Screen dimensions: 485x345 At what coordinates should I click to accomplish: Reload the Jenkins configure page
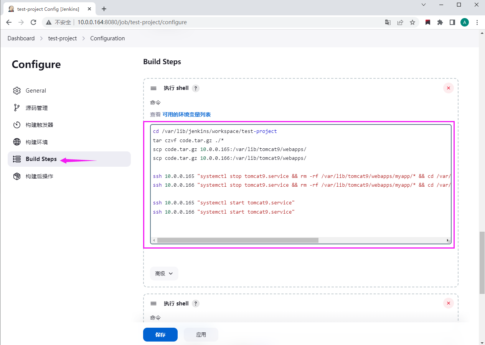[33, 22]
